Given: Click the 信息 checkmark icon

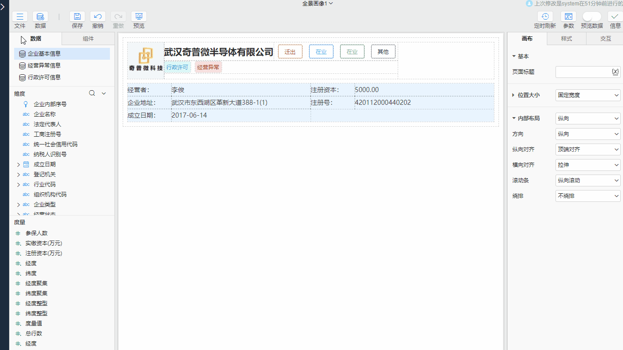Looking at the screenshot, I should tap(615, 16).
